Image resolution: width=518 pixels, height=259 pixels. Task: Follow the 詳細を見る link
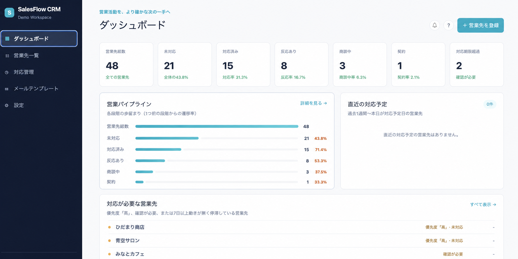pos(313,103)
